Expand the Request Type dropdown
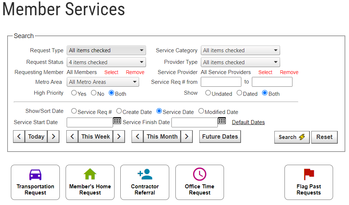349x205 pixels. 106,50
